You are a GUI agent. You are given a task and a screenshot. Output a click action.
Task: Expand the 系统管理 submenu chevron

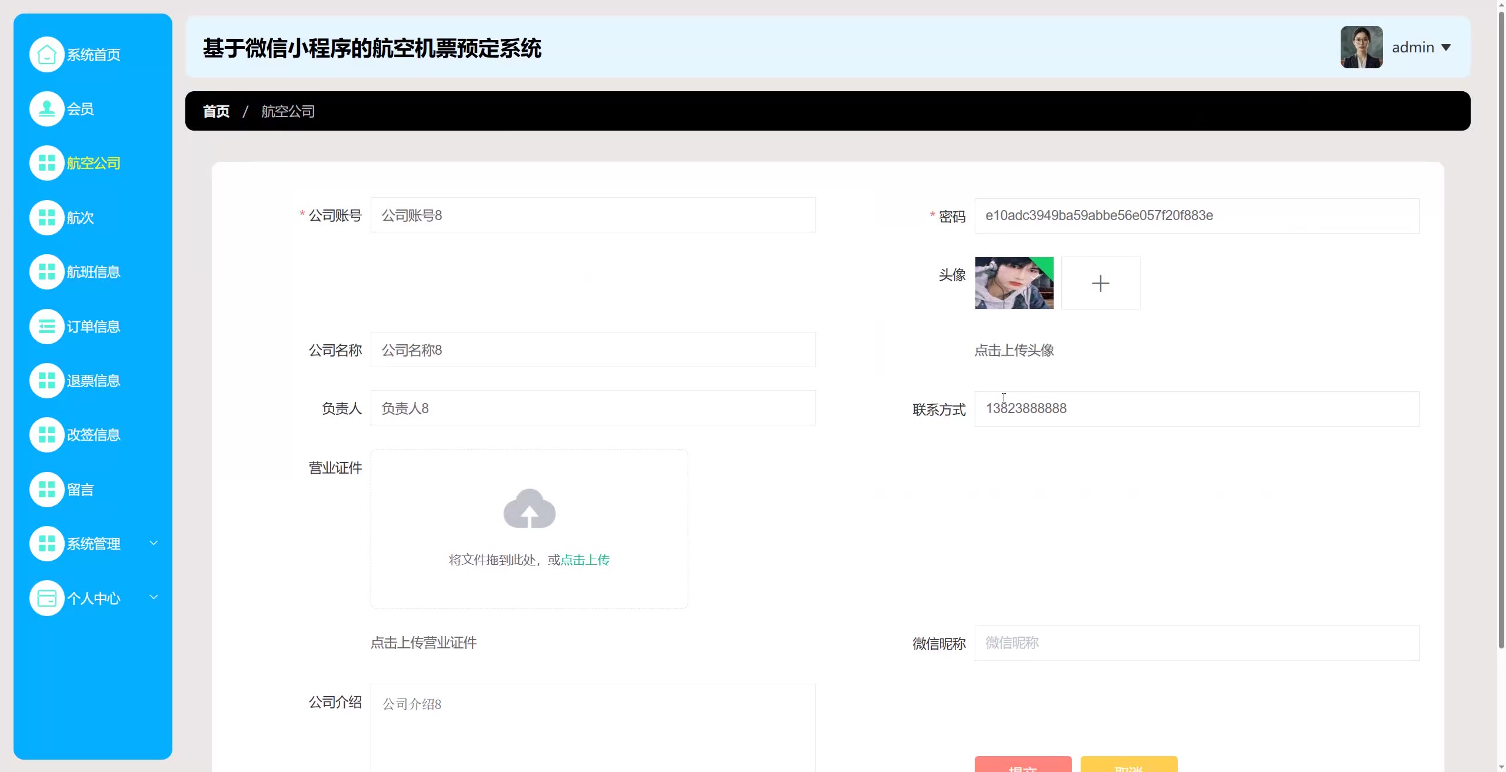point(154,543)
